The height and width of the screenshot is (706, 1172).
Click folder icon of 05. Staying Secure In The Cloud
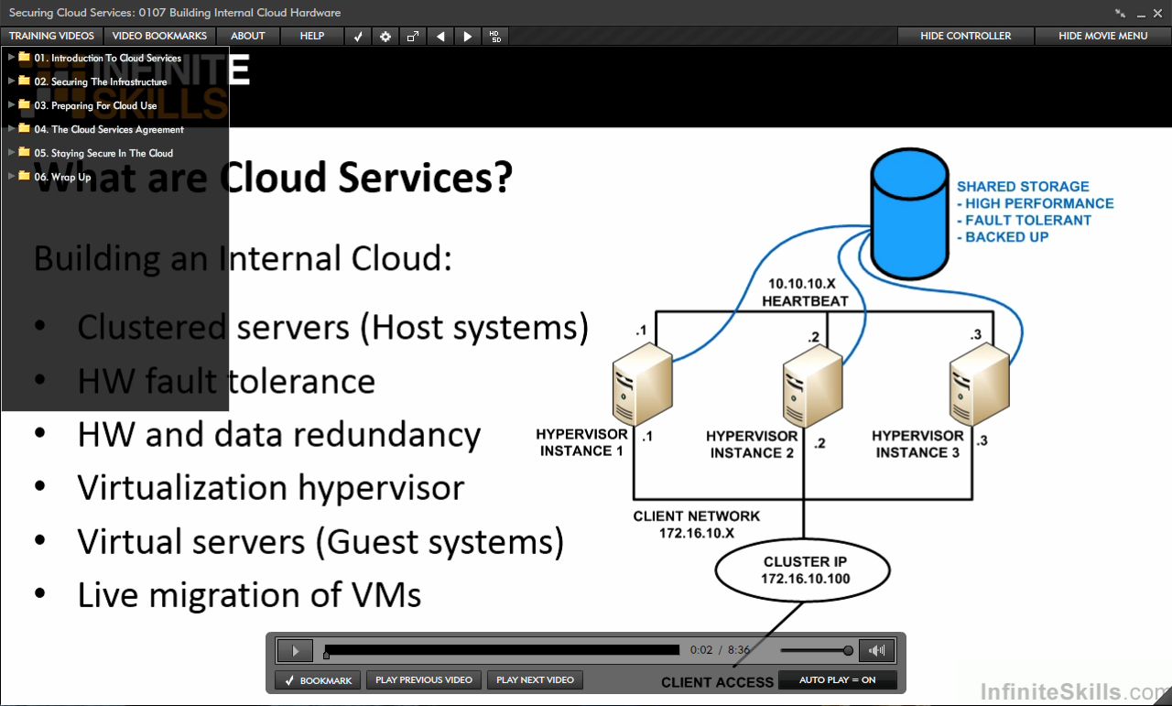(25, 152)
